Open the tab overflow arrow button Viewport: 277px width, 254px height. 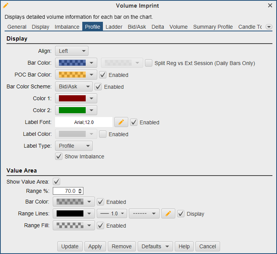point(269,27)
